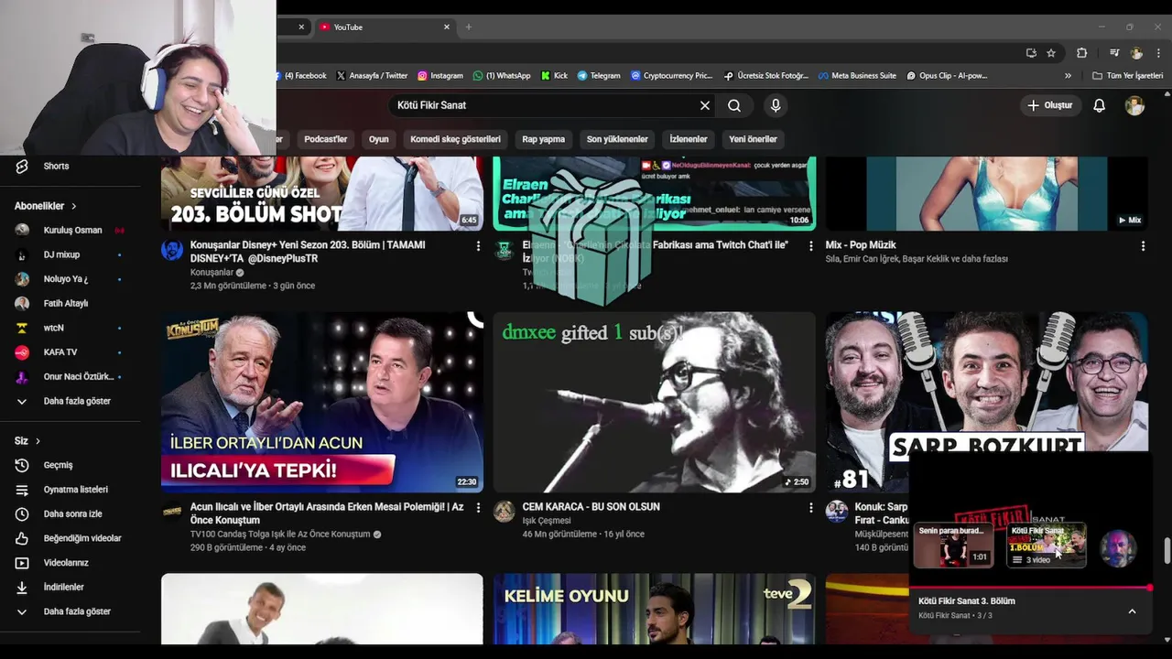
Task: Open WhatsApp bookmark
Action: coord(502,76)
